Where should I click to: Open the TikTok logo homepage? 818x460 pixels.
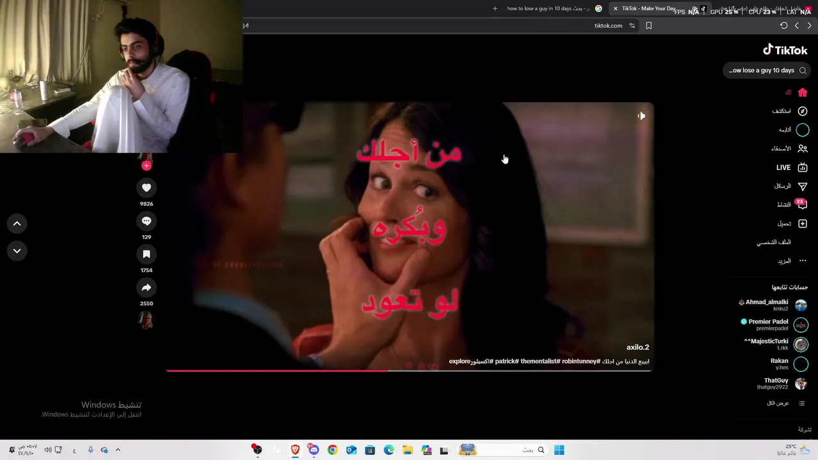coord(785,50)
